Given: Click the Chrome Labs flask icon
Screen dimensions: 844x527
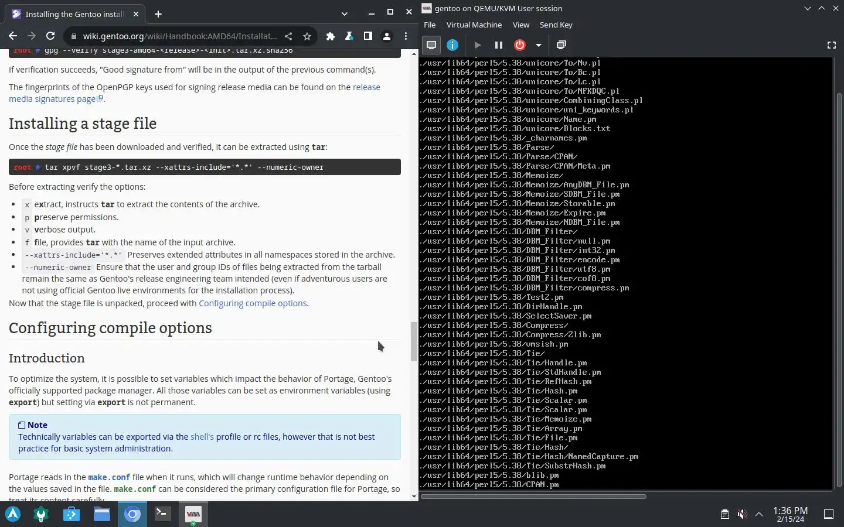Looking at the screenshot, I should point(349,36).
